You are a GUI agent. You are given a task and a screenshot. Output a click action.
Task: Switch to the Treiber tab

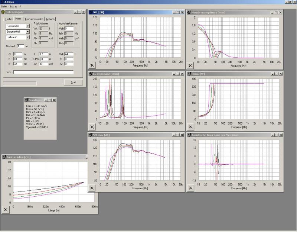coord(8,19)
